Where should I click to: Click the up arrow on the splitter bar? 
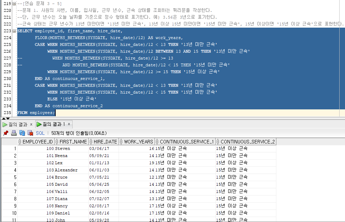point(4,119)
